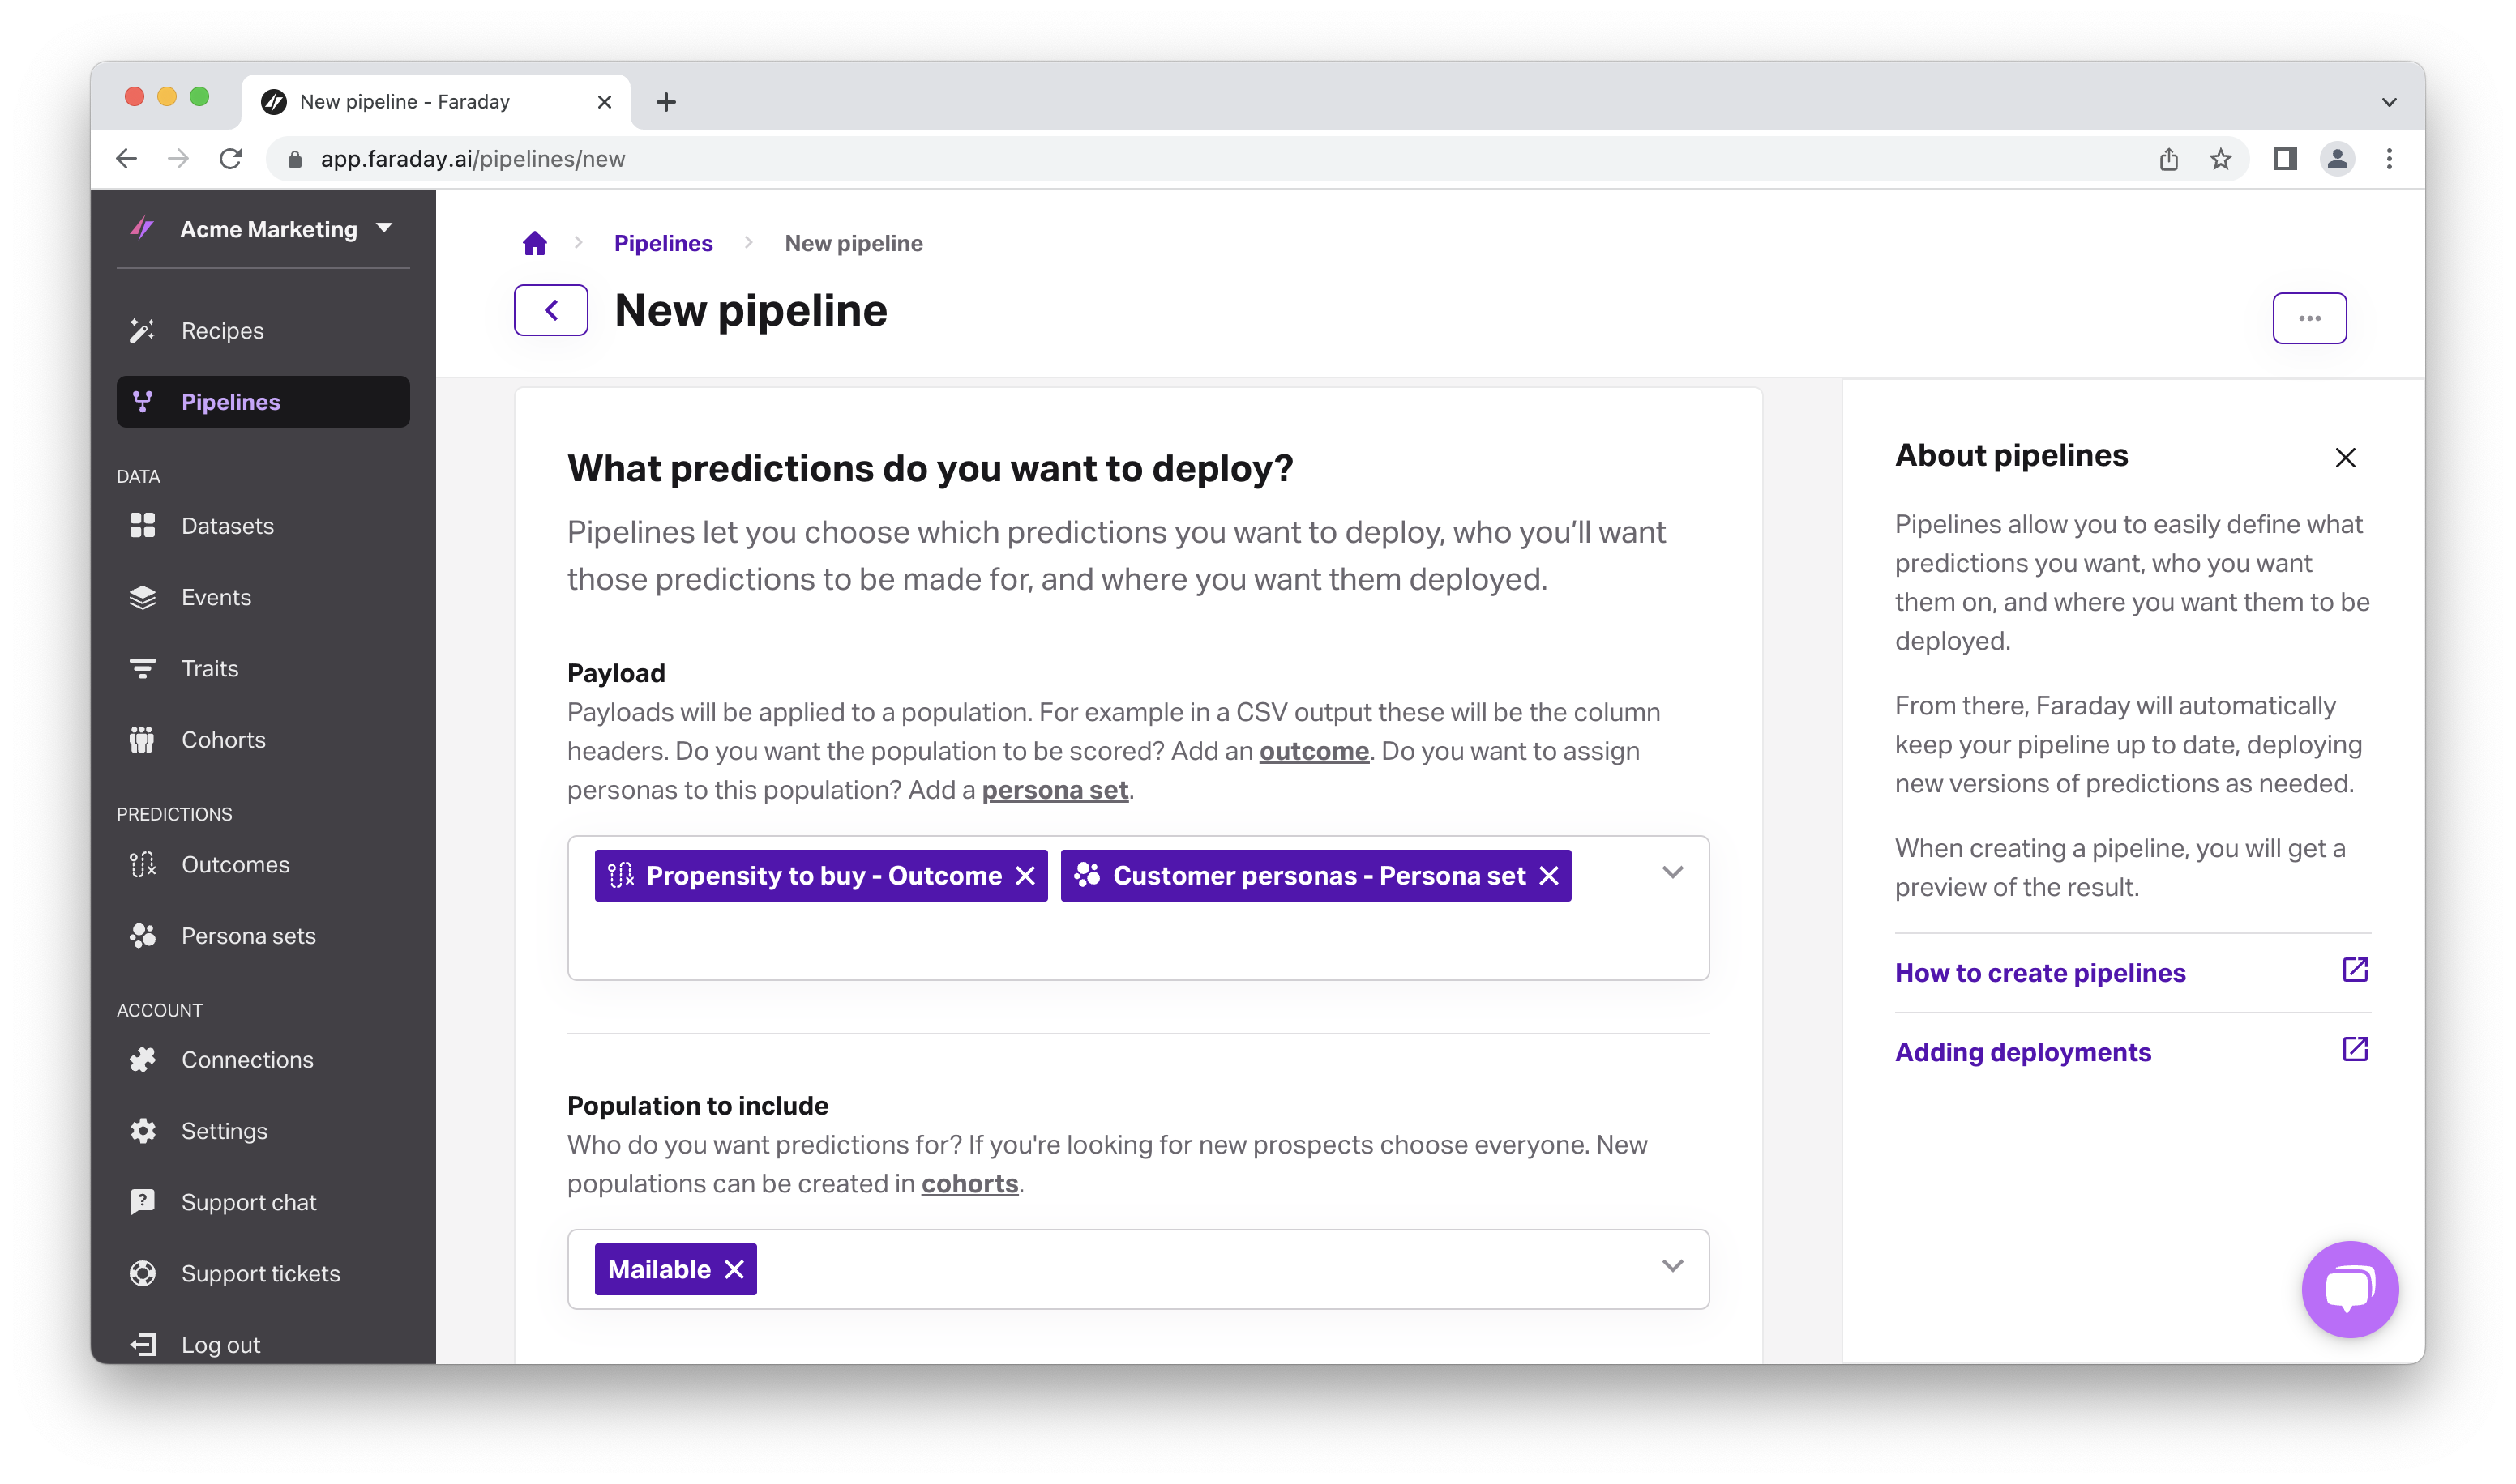
Task: Reload the current browser page
Action: tap(231, 159)
